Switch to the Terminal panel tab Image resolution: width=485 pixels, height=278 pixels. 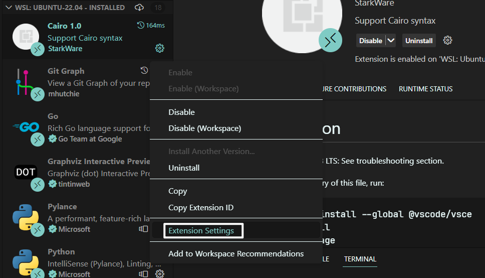(x=360, y=259)
